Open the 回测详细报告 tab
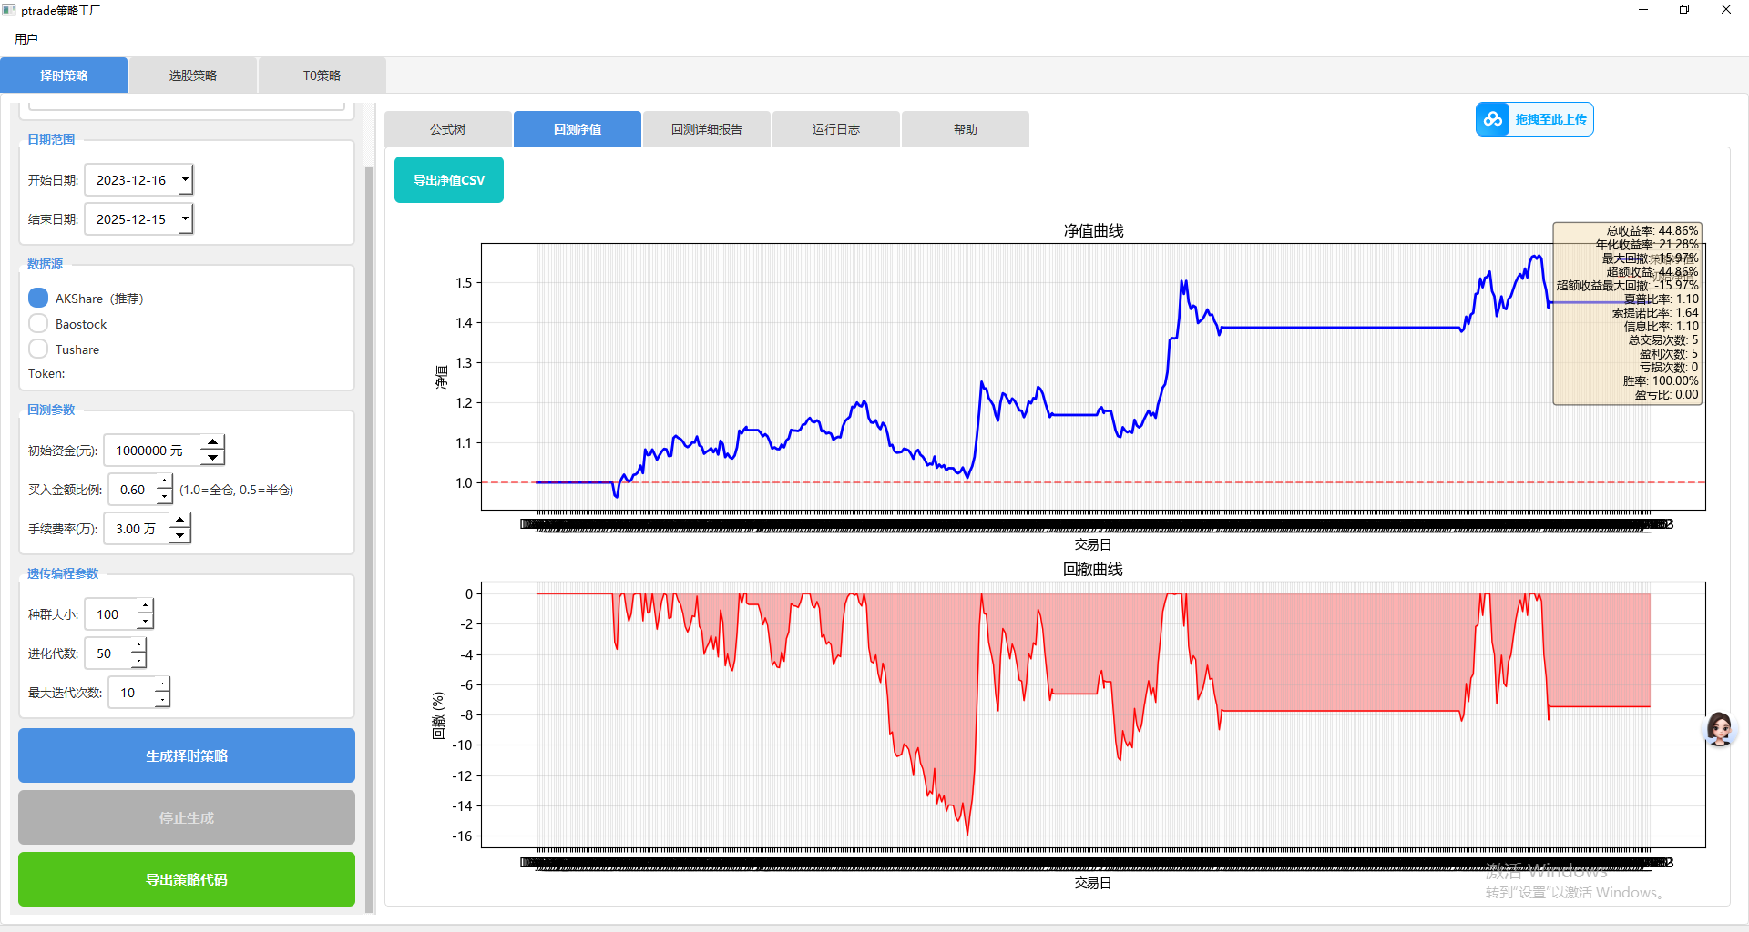This screenshot has width=1749, height=932. (707, 129)
